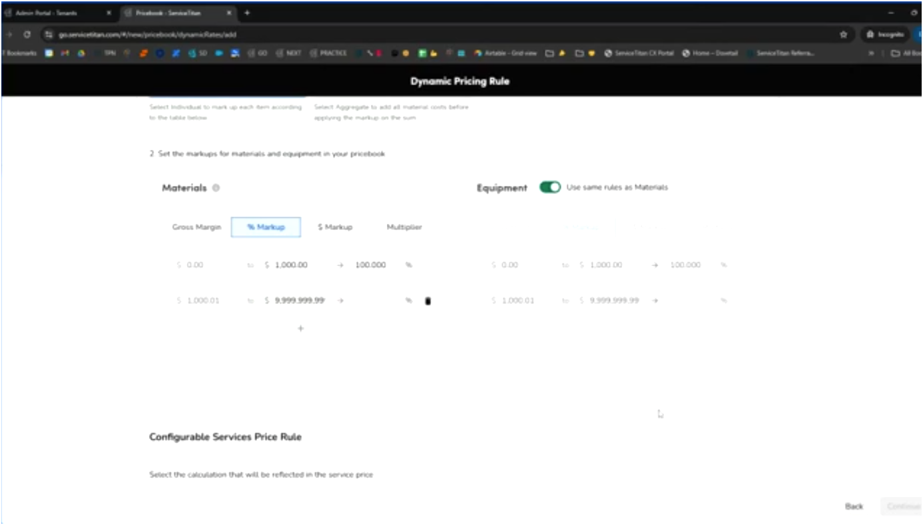Click 'Select the calculation that will be reflected' text
This screenshot has width=923, height=525.
pyautogui.click(x=261, y=475)
